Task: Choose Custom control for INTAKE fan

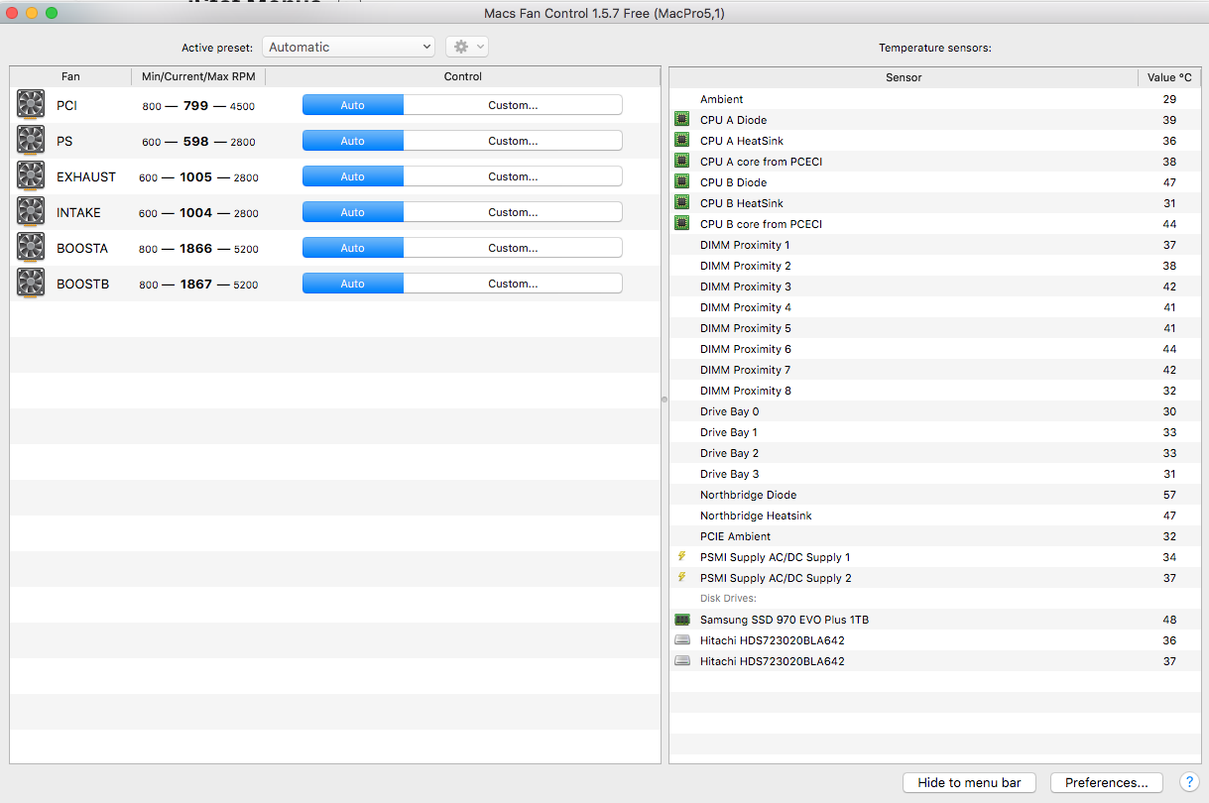Action: tap(513, 212)
